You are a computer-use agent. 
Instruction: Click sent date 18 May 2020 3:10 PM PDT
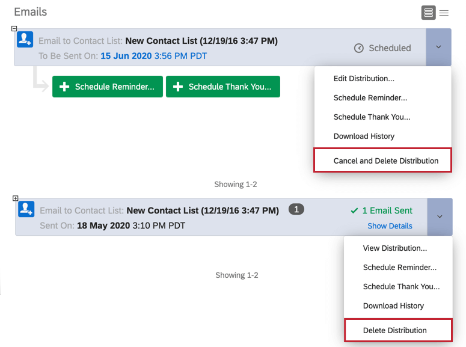pyautogui.click(x=131, y=226)
